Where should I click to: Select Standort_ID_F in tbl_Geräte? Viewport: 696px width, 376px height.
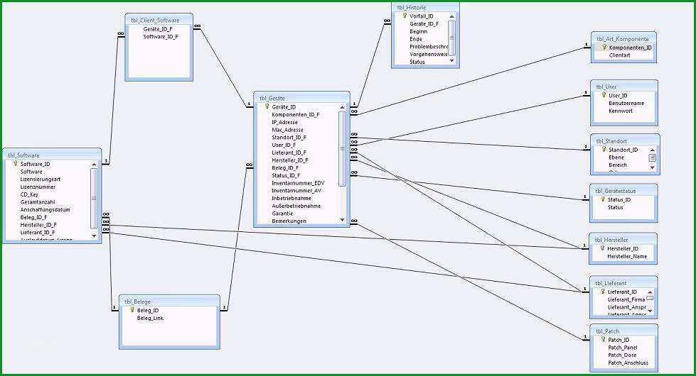pyautogui.click(x=289, y=138)
